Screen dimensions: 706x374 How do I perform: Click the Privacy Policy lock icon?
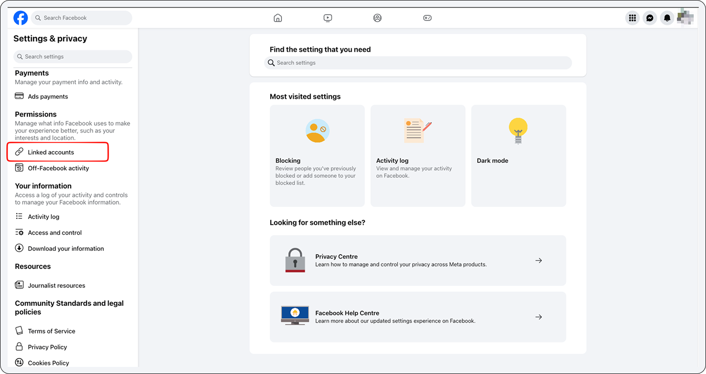pyautogui.click(x=19, y=347)
